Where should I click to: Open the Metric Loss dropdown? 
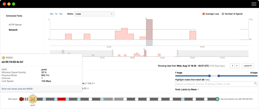[x=94, y=14]
